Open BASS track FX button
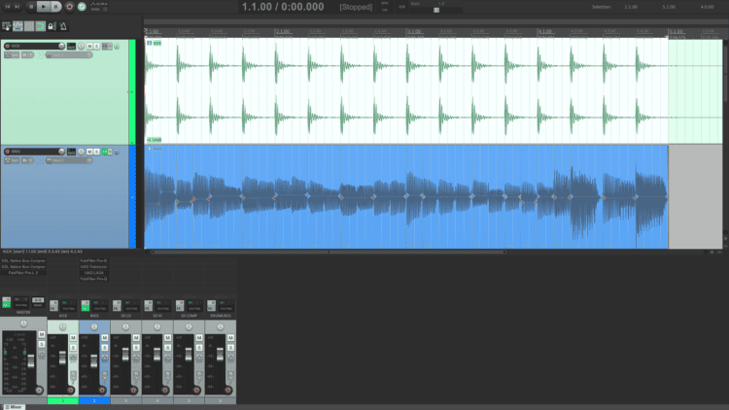Image resolution: width=729 pixels, height=410 pixels. (105, 152)
